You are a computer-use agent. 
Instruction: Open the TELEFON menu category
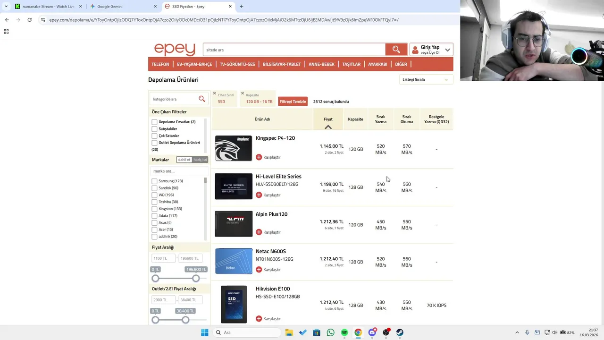(x=160, y=64)
